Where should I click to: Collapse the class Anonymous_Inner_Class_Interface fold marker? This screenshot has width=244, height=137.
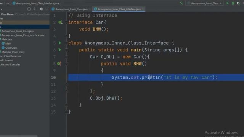66,43
